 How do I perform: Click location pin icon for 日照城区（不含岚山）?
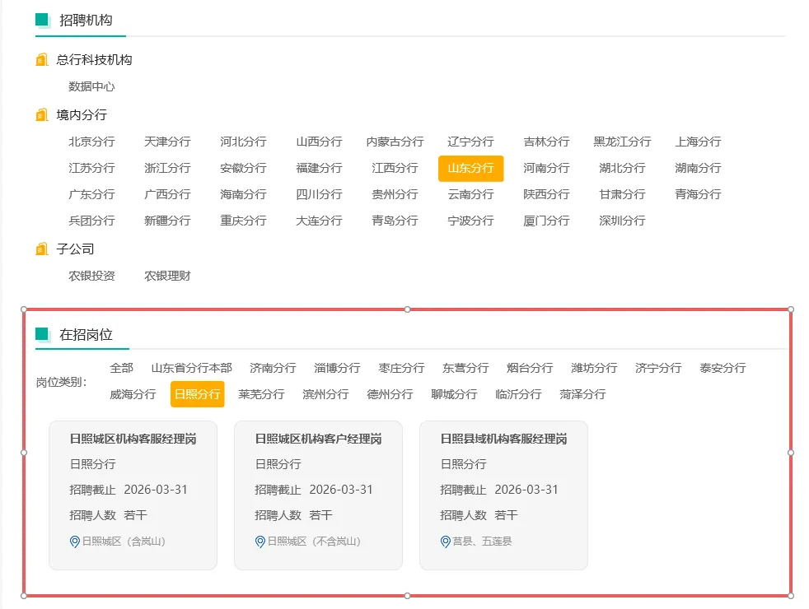[260, 542]
